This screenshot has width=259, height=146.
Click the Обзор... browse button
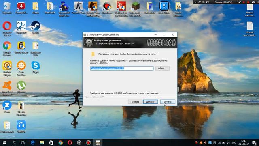(x=162, y=69)
